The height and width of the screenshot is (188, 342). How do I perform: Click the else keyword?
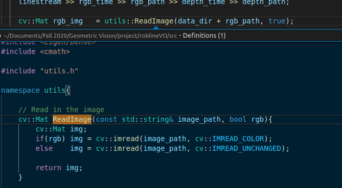[x=44, y=148]
